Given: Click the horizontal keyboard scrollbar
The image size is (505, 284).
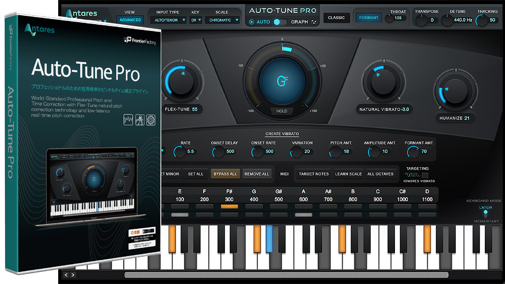Looking at the screenshot, I should [x=287, y=275].
